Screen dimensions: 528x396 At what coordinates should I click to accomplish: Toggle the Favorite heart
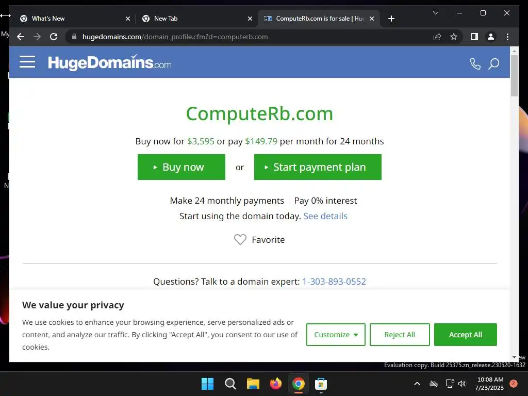pyautogui.click(x=240, y=239)
